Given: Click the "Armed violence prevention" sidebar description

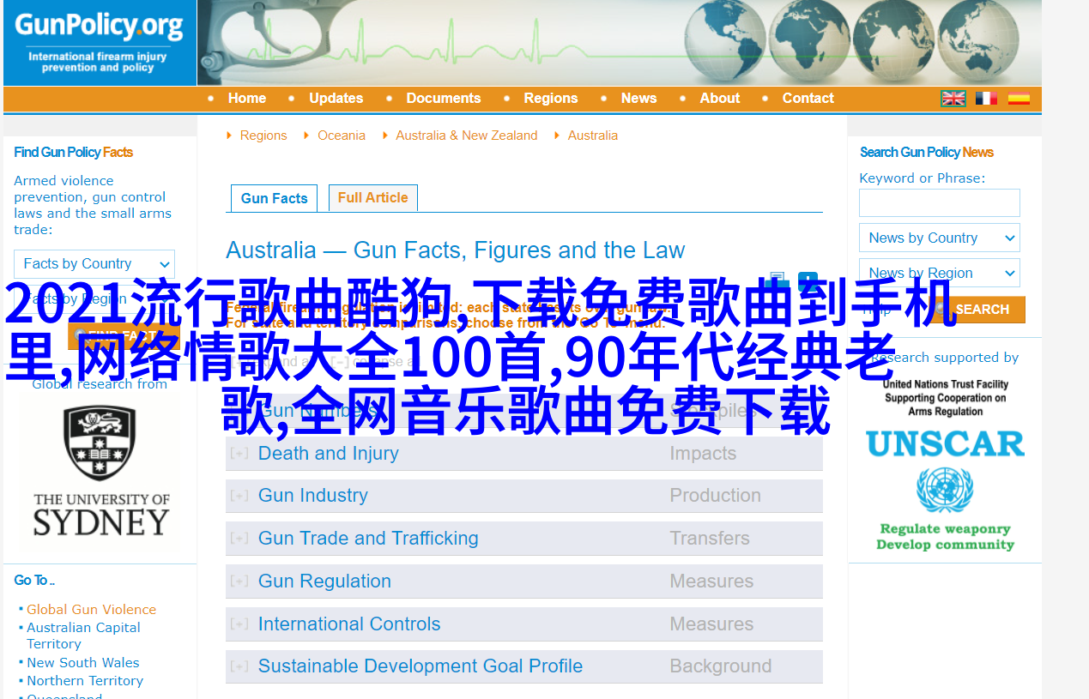Looking at the screenshot, I should 93,205.
